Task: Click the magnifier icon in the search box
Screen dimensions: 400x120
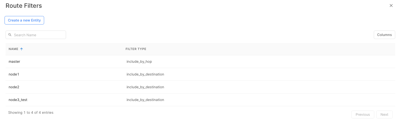Action: point(10,35)
